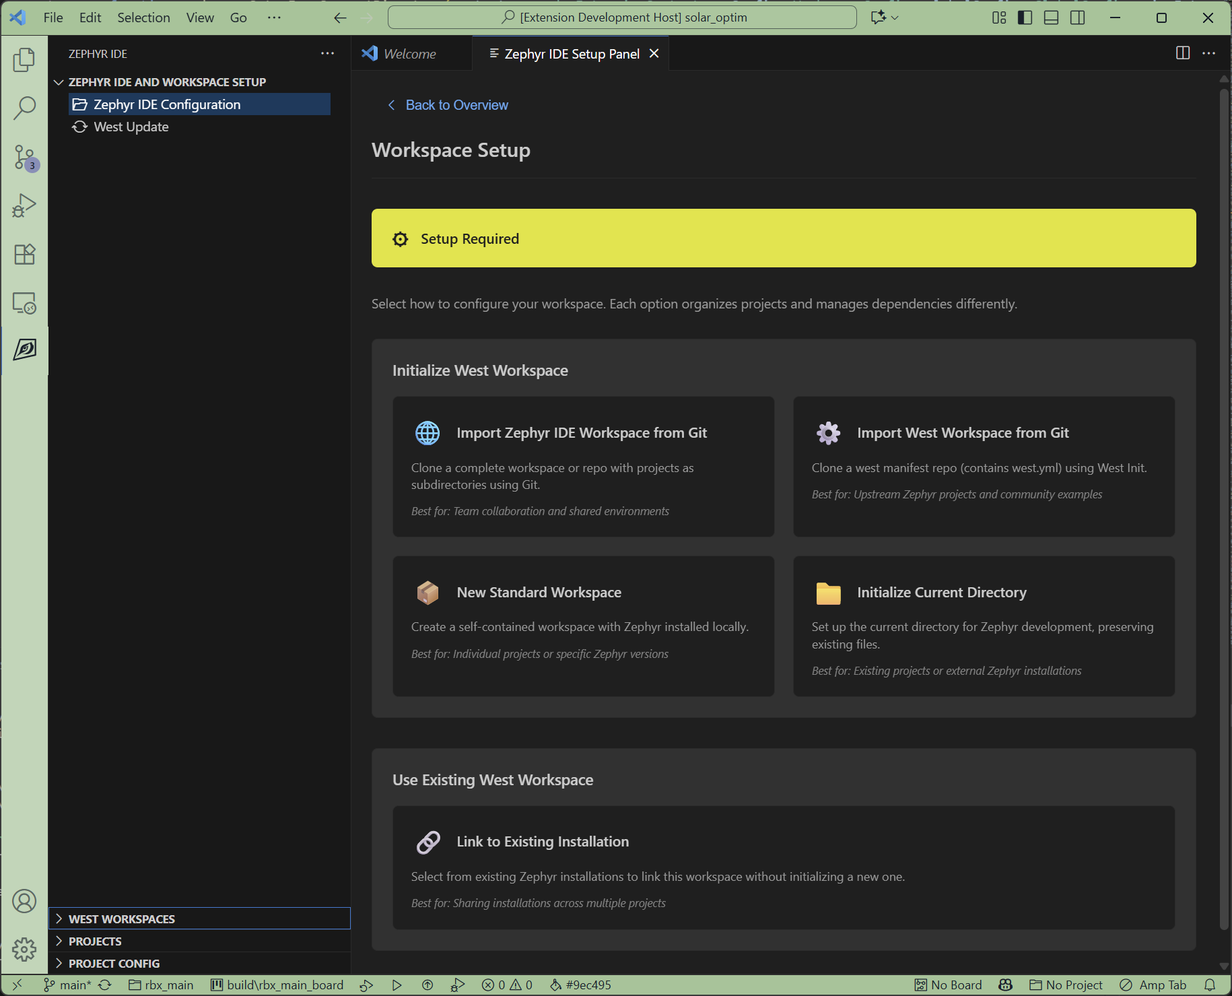Open the Go menu
1232x996 pixels.
tap(238, 18)
